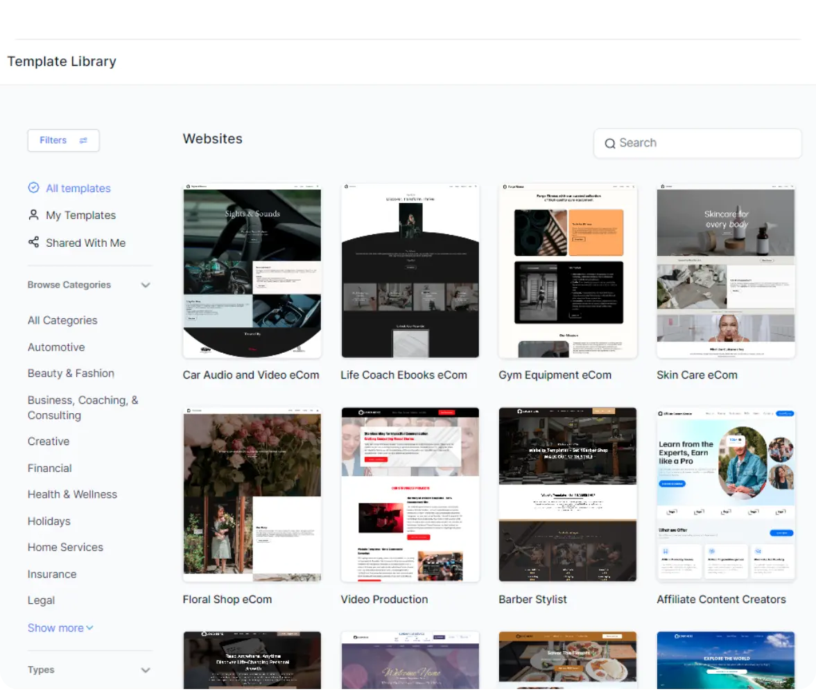Screen dimensions: 816x696
Task: Choose the Health & Wellness category
Action: pyautogui.click(x=72, y=494)
